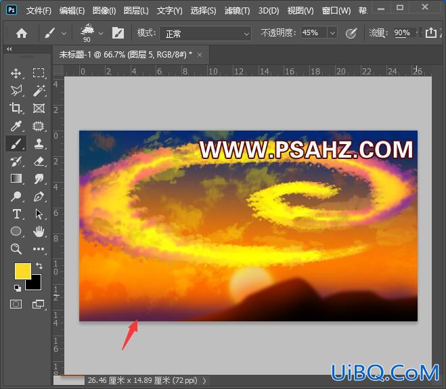This screenshot has height=389, width=446.
Task: Select the Ellipse shape tool
Action: pyautogui.click(x=16, y=231)
